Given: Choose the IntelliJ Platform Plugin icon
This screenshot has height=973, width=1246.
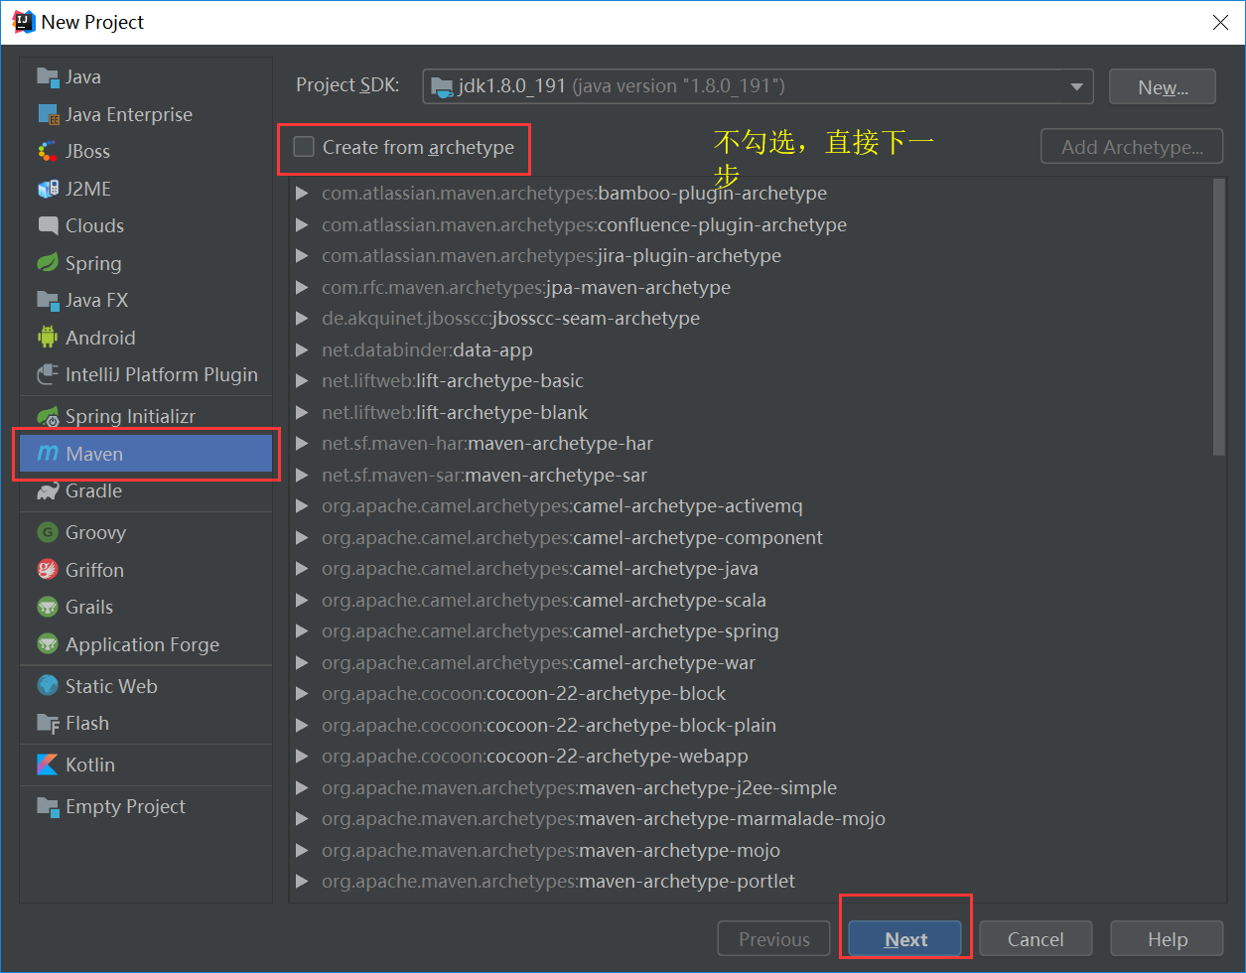Looking at the screenshot, I should pyautogui.click(x=48, y=374).
